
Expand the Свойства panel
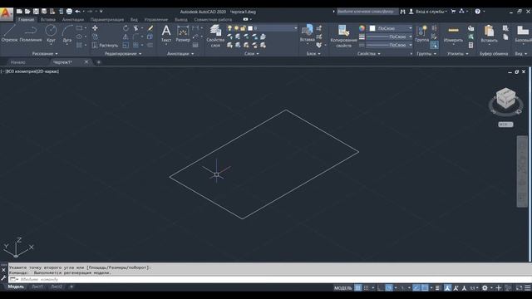point(368,53)
